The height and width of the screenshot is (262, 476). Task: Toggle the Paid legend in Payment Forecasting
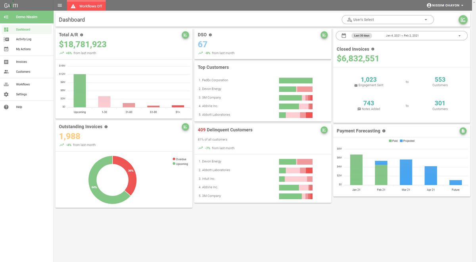click(x=393, y=141)
